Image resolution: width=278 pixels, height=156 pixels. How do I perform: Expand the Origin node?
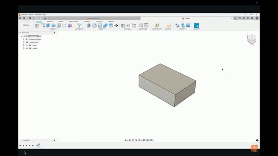click(x=23, y=45)
